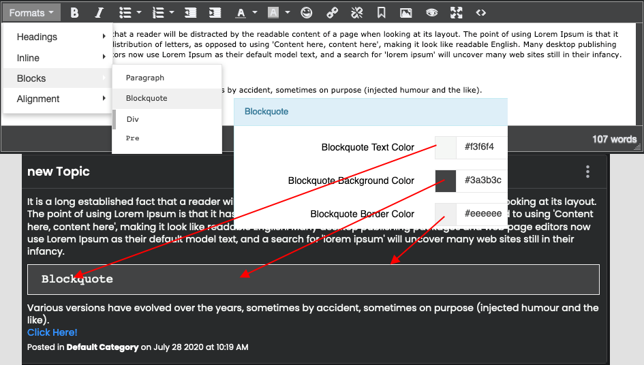Open background color picker dropdown arrow
Viewport: 644px width, 365px height.
288,13
